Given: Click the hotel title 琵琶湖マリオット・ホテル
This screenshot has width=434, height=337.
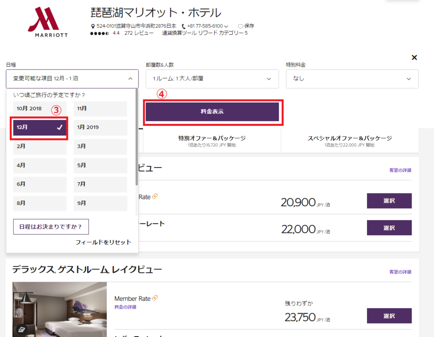Looking at the screenshot, I should pyautogui.click(x=156, y=13).
